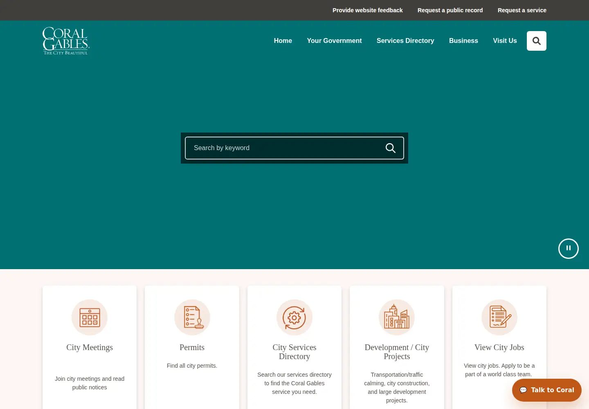Open the View City Jobs title
Screen dimensions: 589x409
(499, 347)
